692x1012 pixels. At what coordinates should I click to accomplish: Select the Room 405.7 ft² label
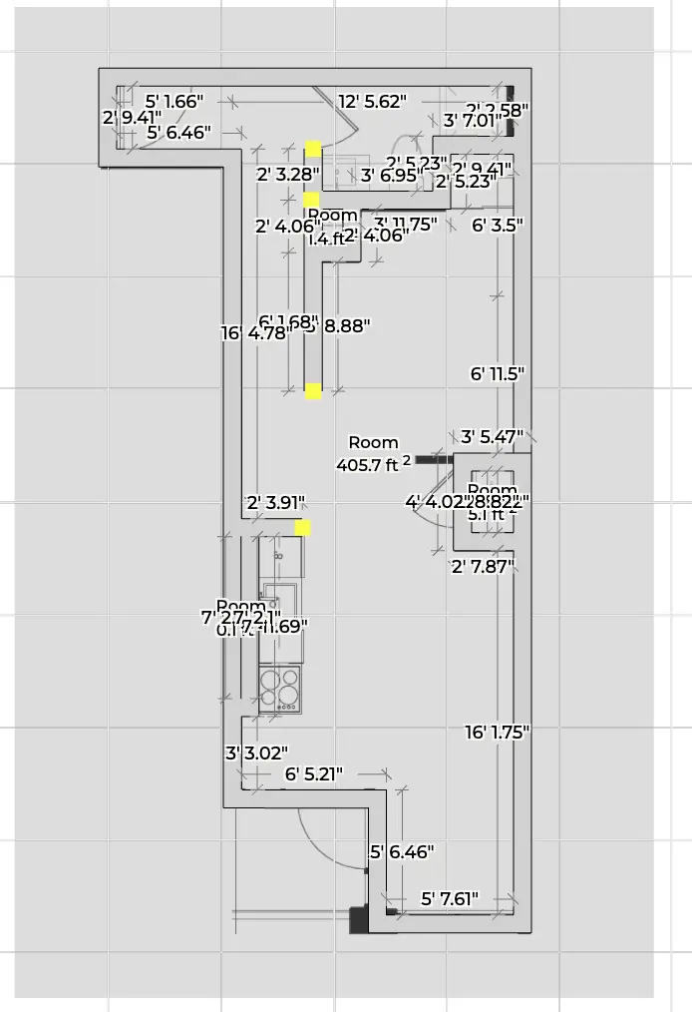click(x=374, y=453)
